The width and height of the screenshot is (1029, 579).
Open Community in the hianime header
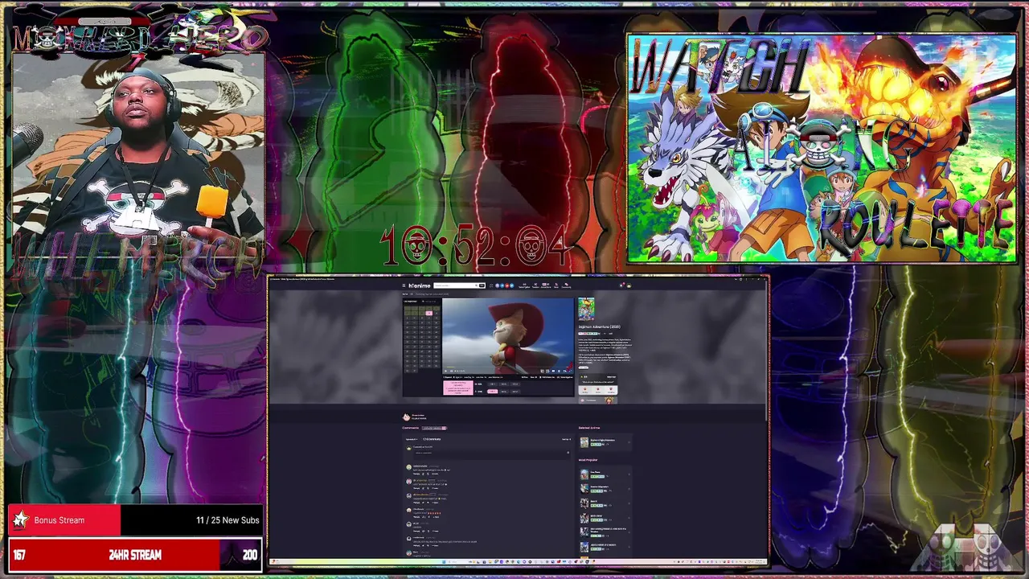click(566, 285)
